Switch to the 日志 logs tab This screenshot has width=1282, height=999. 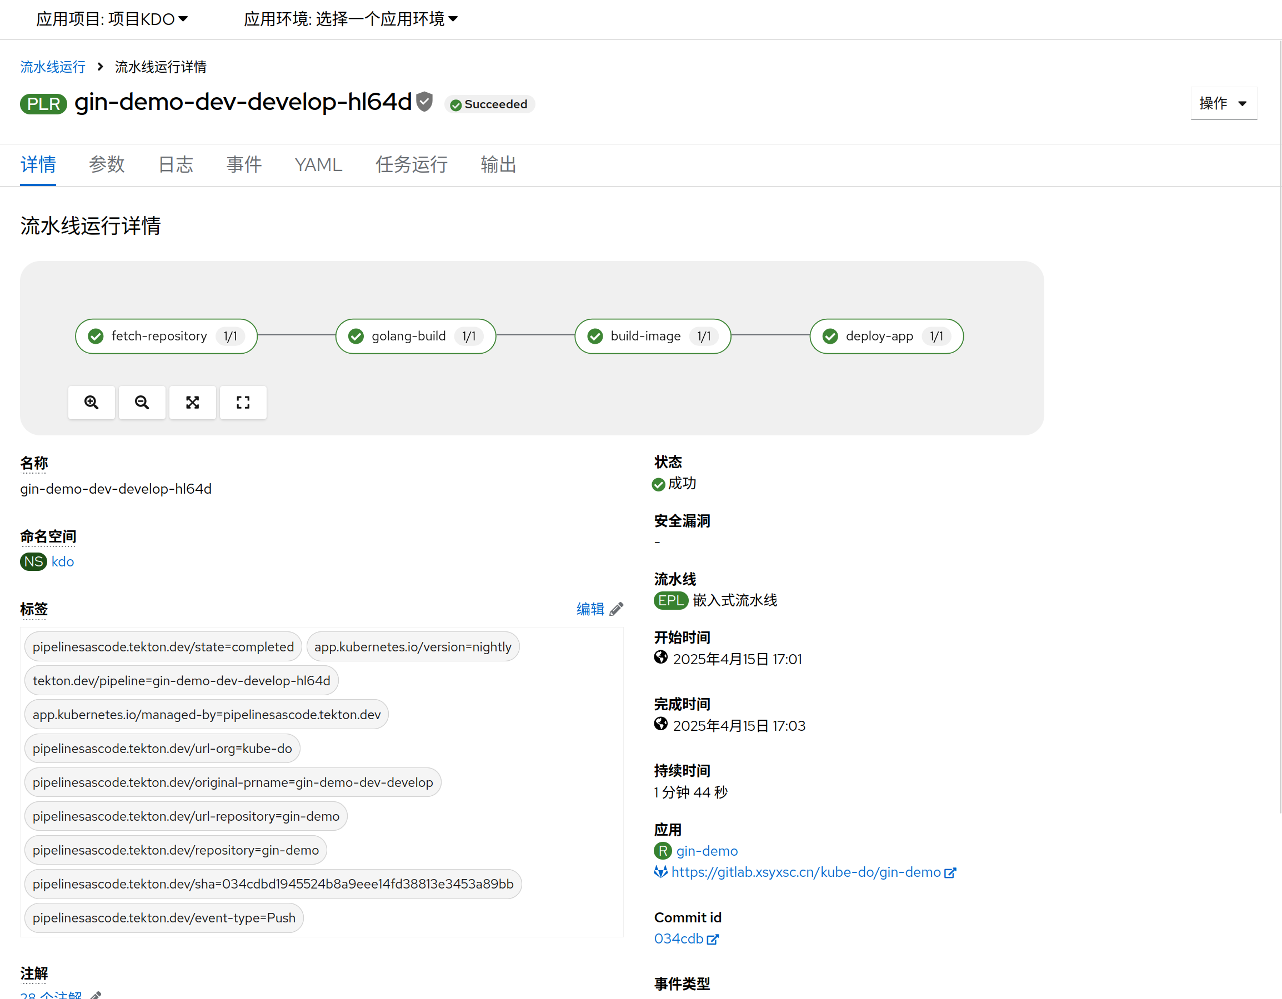(x=176, y=165)
